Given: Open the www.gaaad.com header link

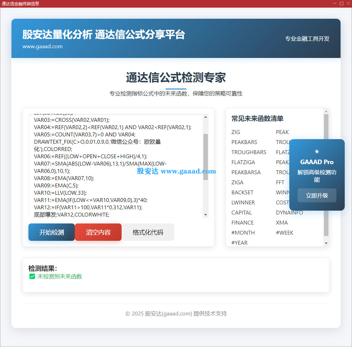Looking at the screenshot, I should (x=42, y=46).
